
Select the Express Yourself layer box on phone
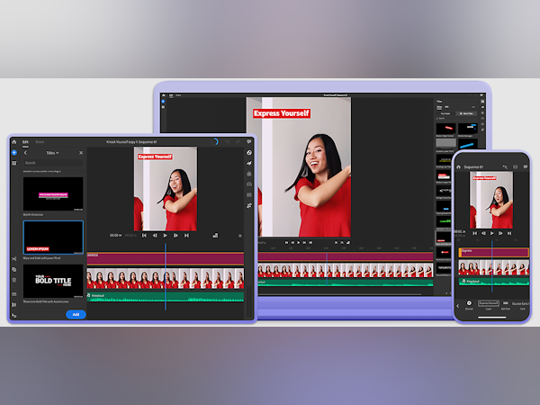(x=489, y=303)
